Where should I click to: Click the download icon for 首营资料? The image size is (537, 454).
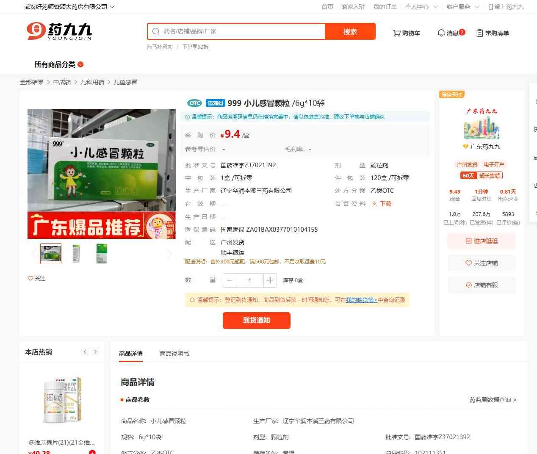click(x=374, y=204)
